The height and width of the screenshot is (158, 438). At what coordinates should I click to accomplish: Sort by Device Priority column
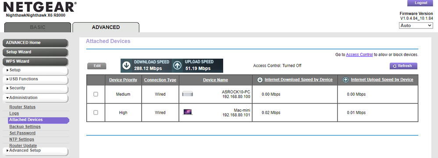tap(123, 80)
